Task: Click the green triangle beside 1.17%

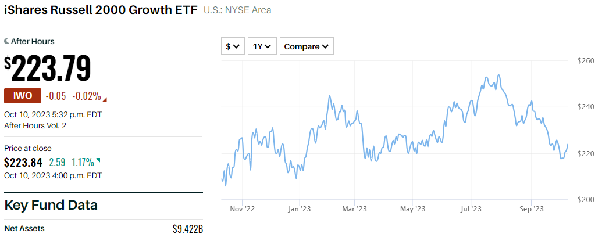Action: tap(98, 160)
